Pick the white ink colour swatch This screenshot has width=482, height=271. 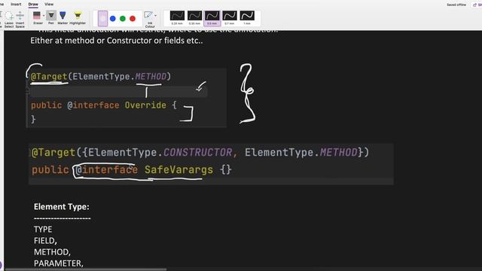(102, 18)
